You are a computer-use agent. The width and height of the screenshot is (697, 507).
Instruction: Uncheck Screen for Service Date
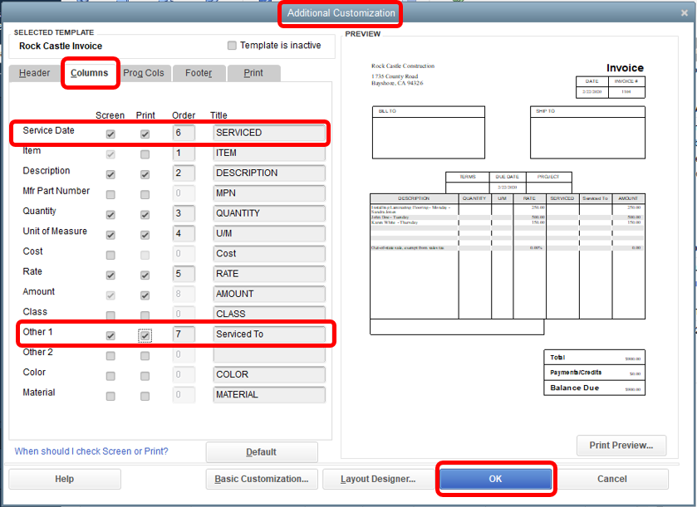click(110, 133)
